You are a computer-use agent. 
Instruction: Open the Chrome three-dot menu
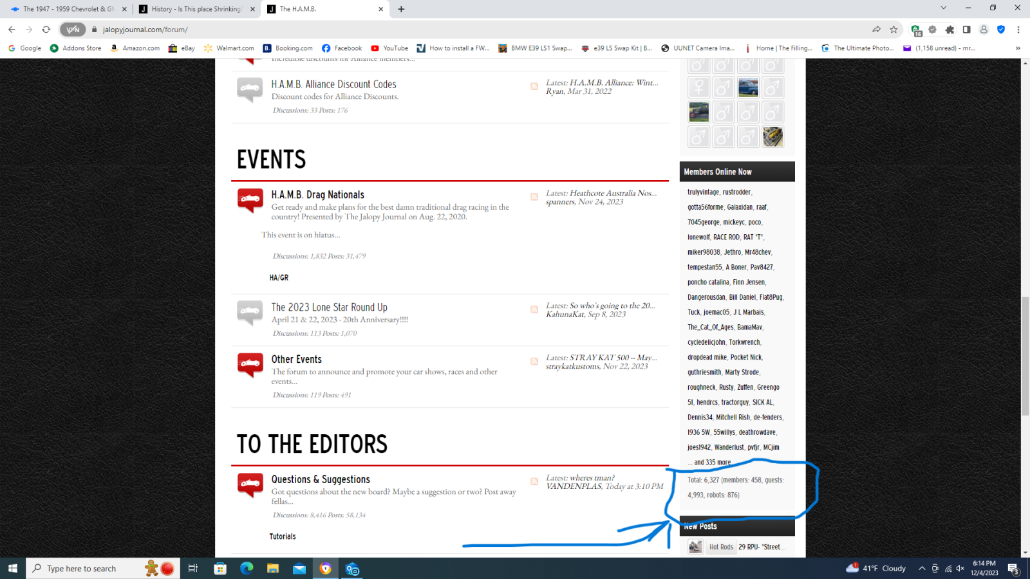[x=1018, y=30]
